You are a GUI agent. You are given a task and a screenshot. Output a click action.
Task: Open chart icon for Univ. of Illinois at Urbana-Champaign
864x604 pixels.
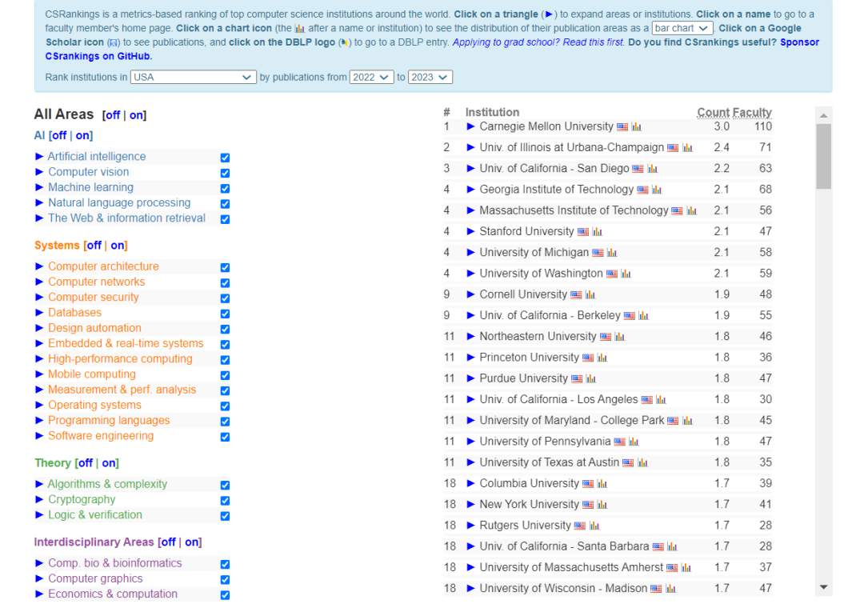687,148
